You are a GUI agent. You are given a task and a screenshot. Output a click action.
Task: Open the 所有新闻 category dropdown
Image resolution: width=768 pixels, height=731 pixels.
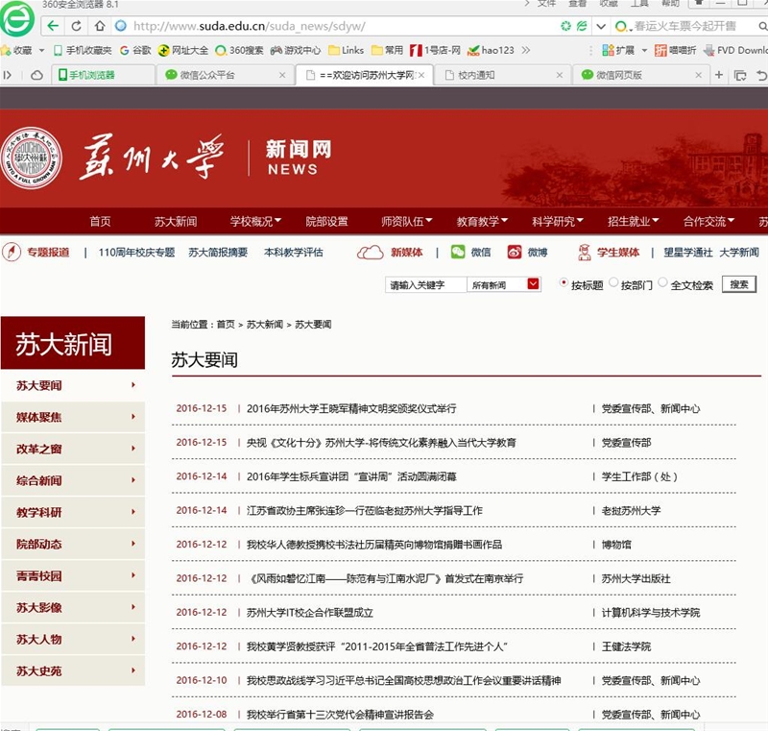504,284
